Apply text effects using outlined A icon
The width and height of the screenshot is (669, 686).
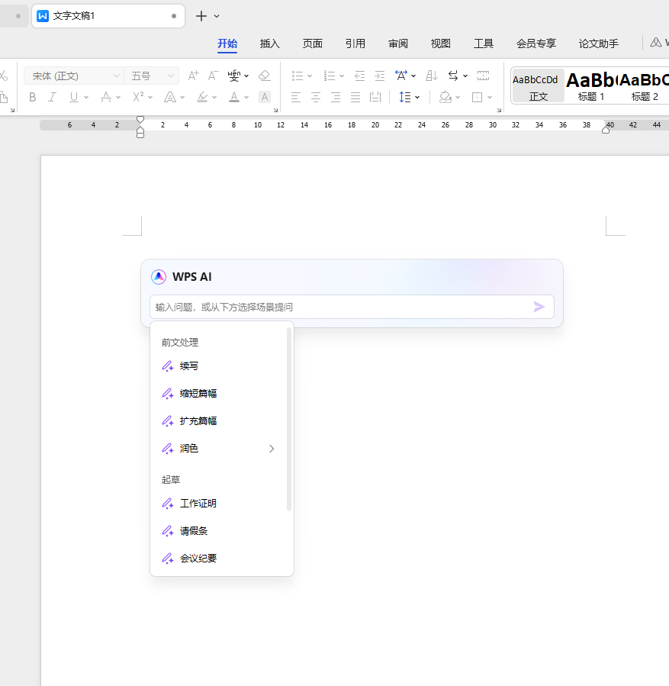click(169, 97)
